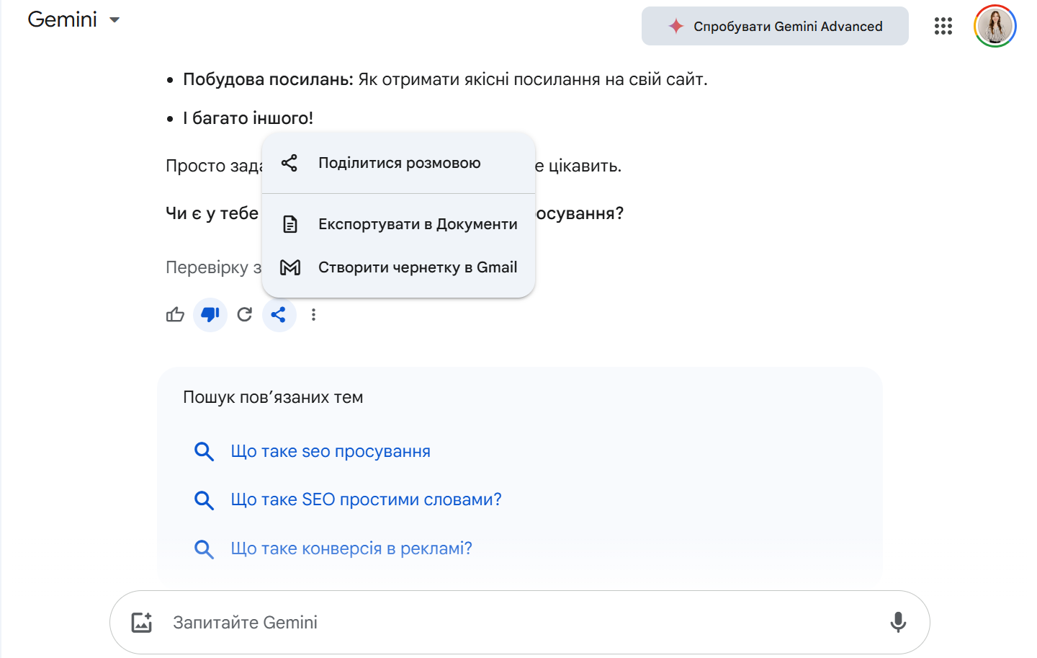The width and height of the screenshot is (1037, 658).
Task: Choose Експортувати в Документи option
Action: pos(398,224)
